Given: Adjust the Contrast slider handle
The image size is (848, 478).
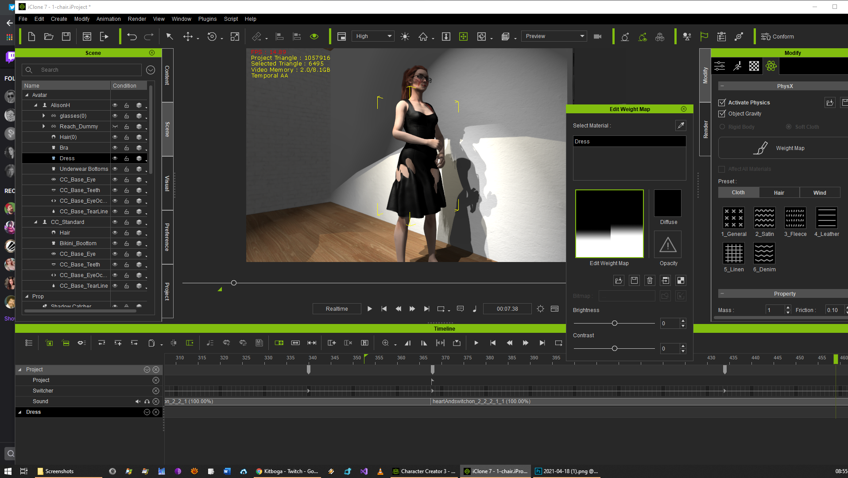Looking at the screenshot, I should tap(615, 348).
